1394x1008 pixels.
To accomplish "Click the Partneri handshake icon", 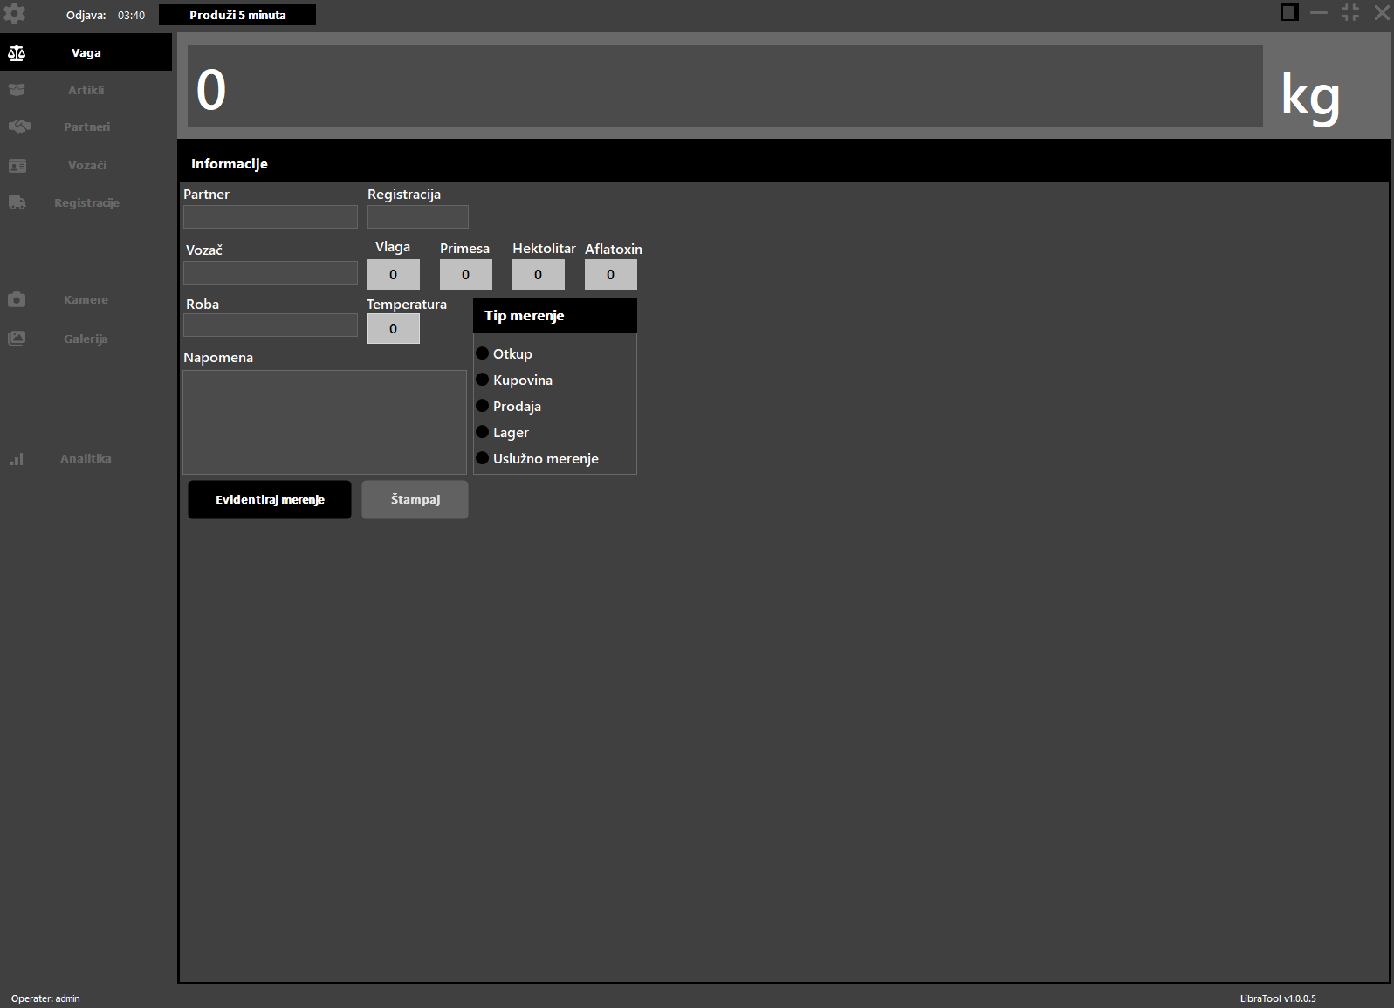I will pyautogui.click(x=19, y=127).
